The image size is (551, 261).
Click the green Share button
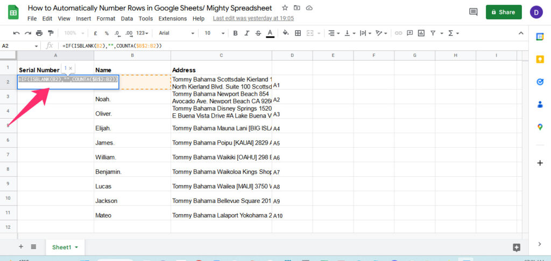click(504, 12)
